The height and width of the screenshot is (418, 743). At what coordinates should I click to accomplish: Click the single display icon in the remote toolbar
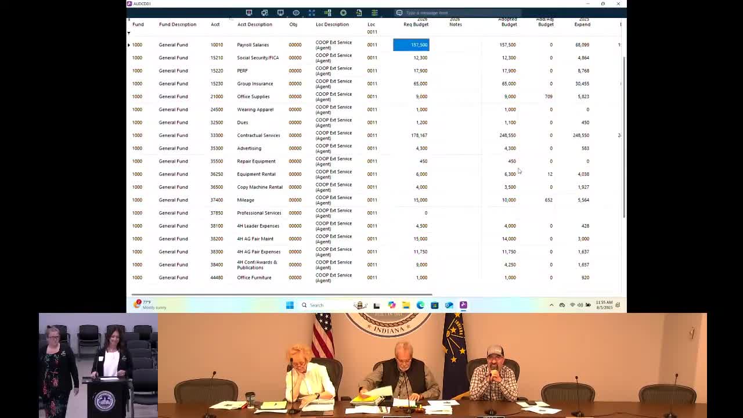tap(280, 13)
